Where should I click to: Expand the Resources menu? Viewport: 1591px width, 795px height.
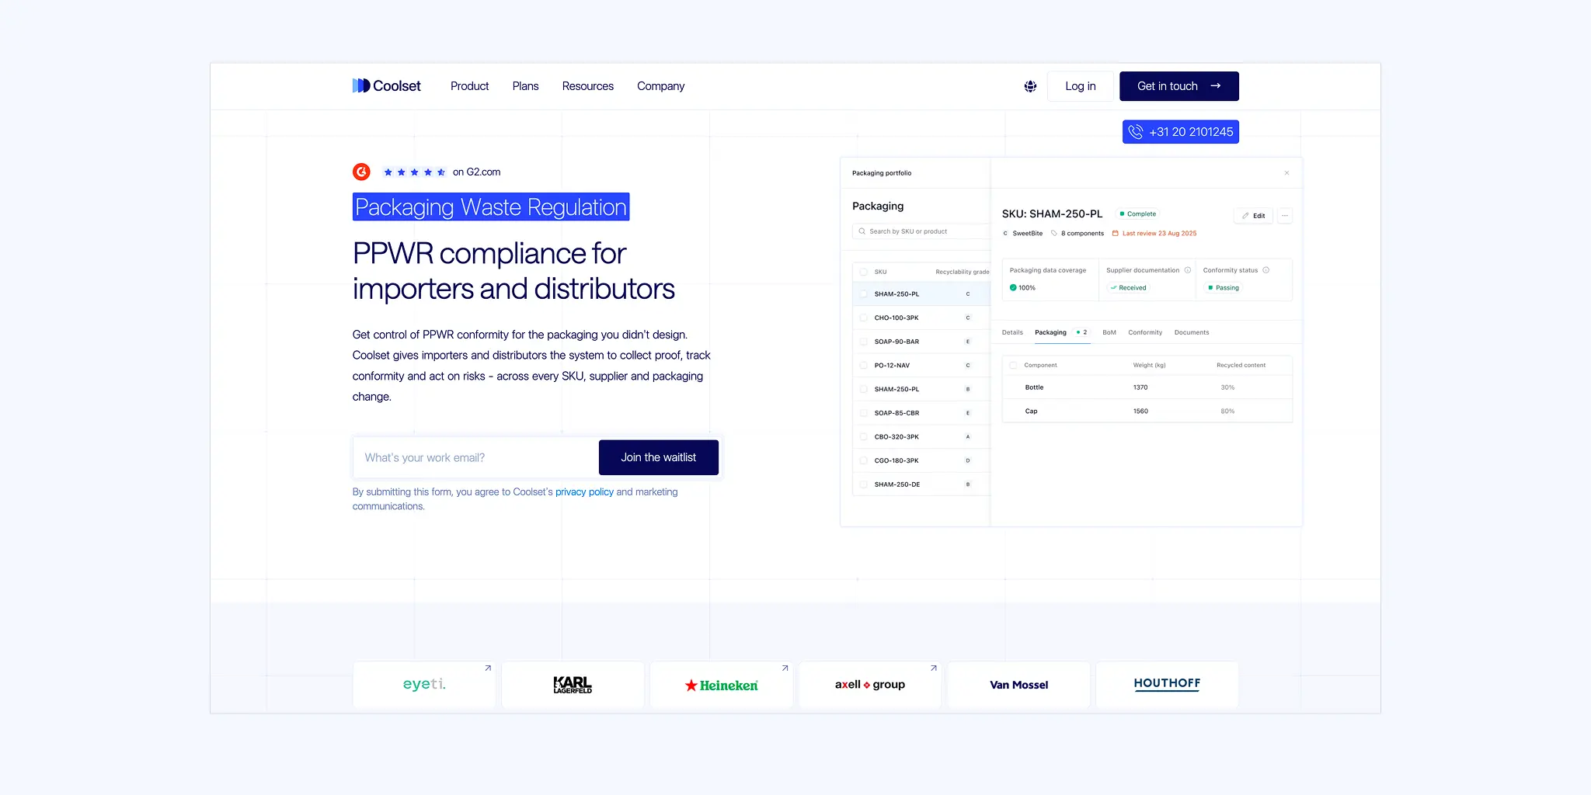(x=587, y=85)
